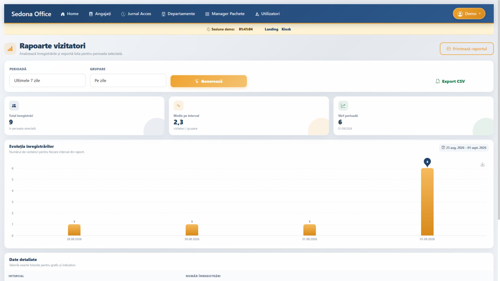This screenshot has width=500, height=281.
Task: Click the Evoluția înregistrărilor chart title
Action: click(32, 147)
